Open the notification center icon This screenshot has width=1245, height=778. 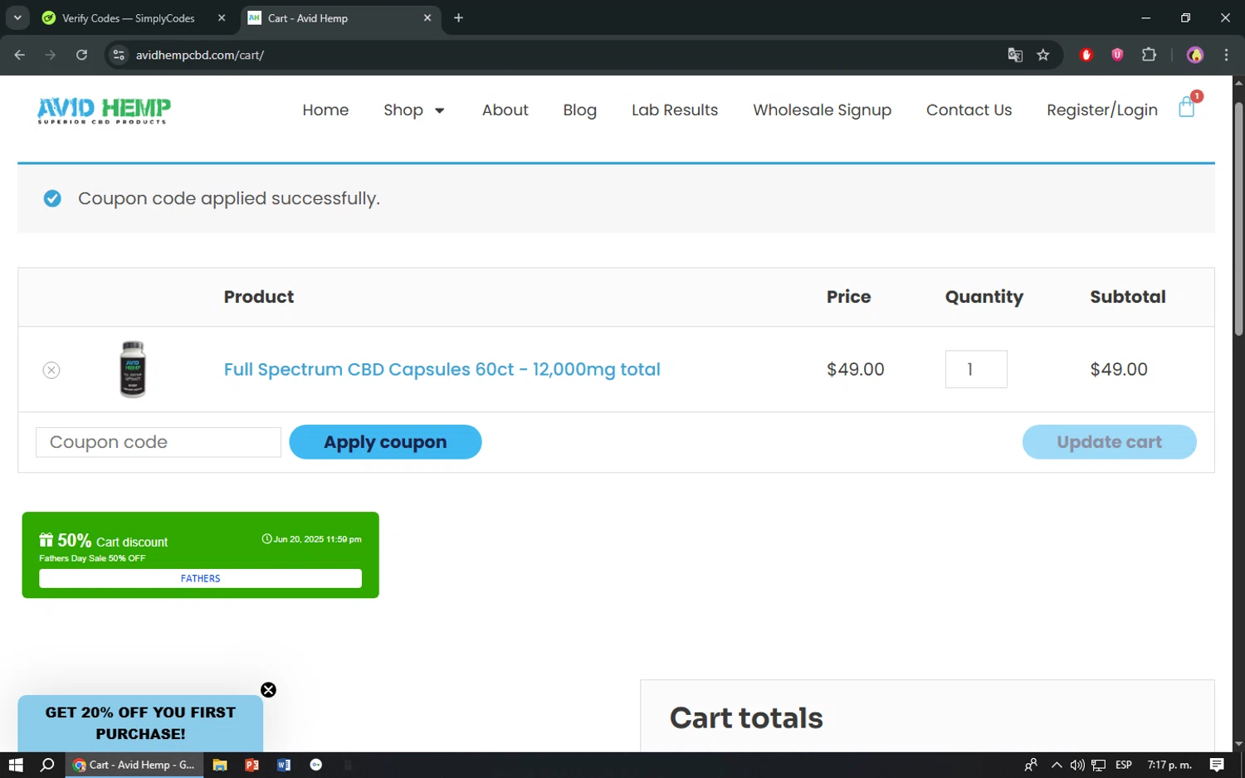[x=1217, y=765]
